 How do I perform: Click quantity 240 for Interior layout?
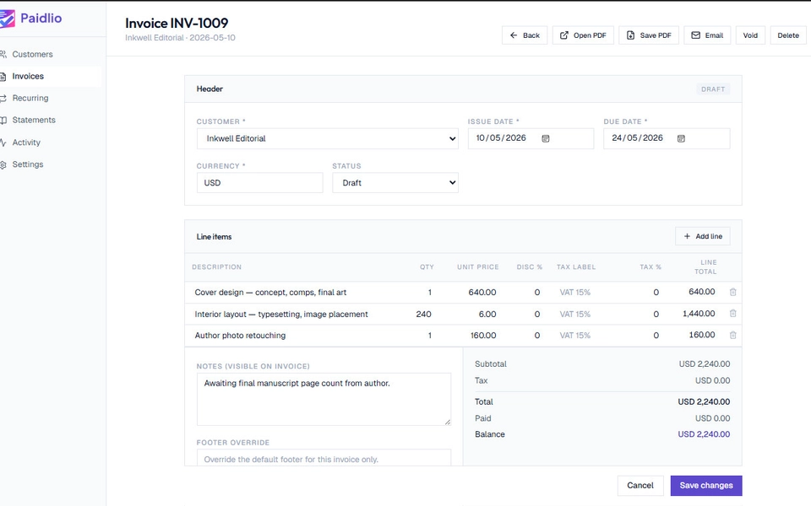coord(423,314)
